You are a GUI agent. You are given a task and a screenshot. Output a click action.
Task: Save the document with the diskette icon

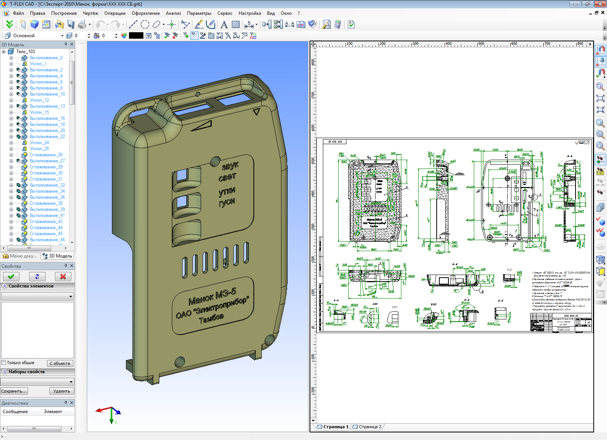71,25
